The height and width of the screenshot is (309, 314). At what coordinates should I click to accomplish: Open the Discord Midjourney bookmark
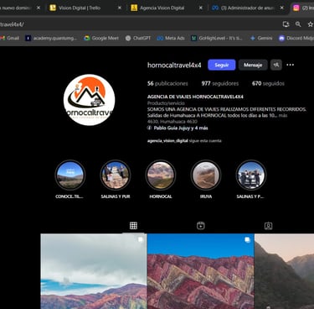[x=296, y=38]
